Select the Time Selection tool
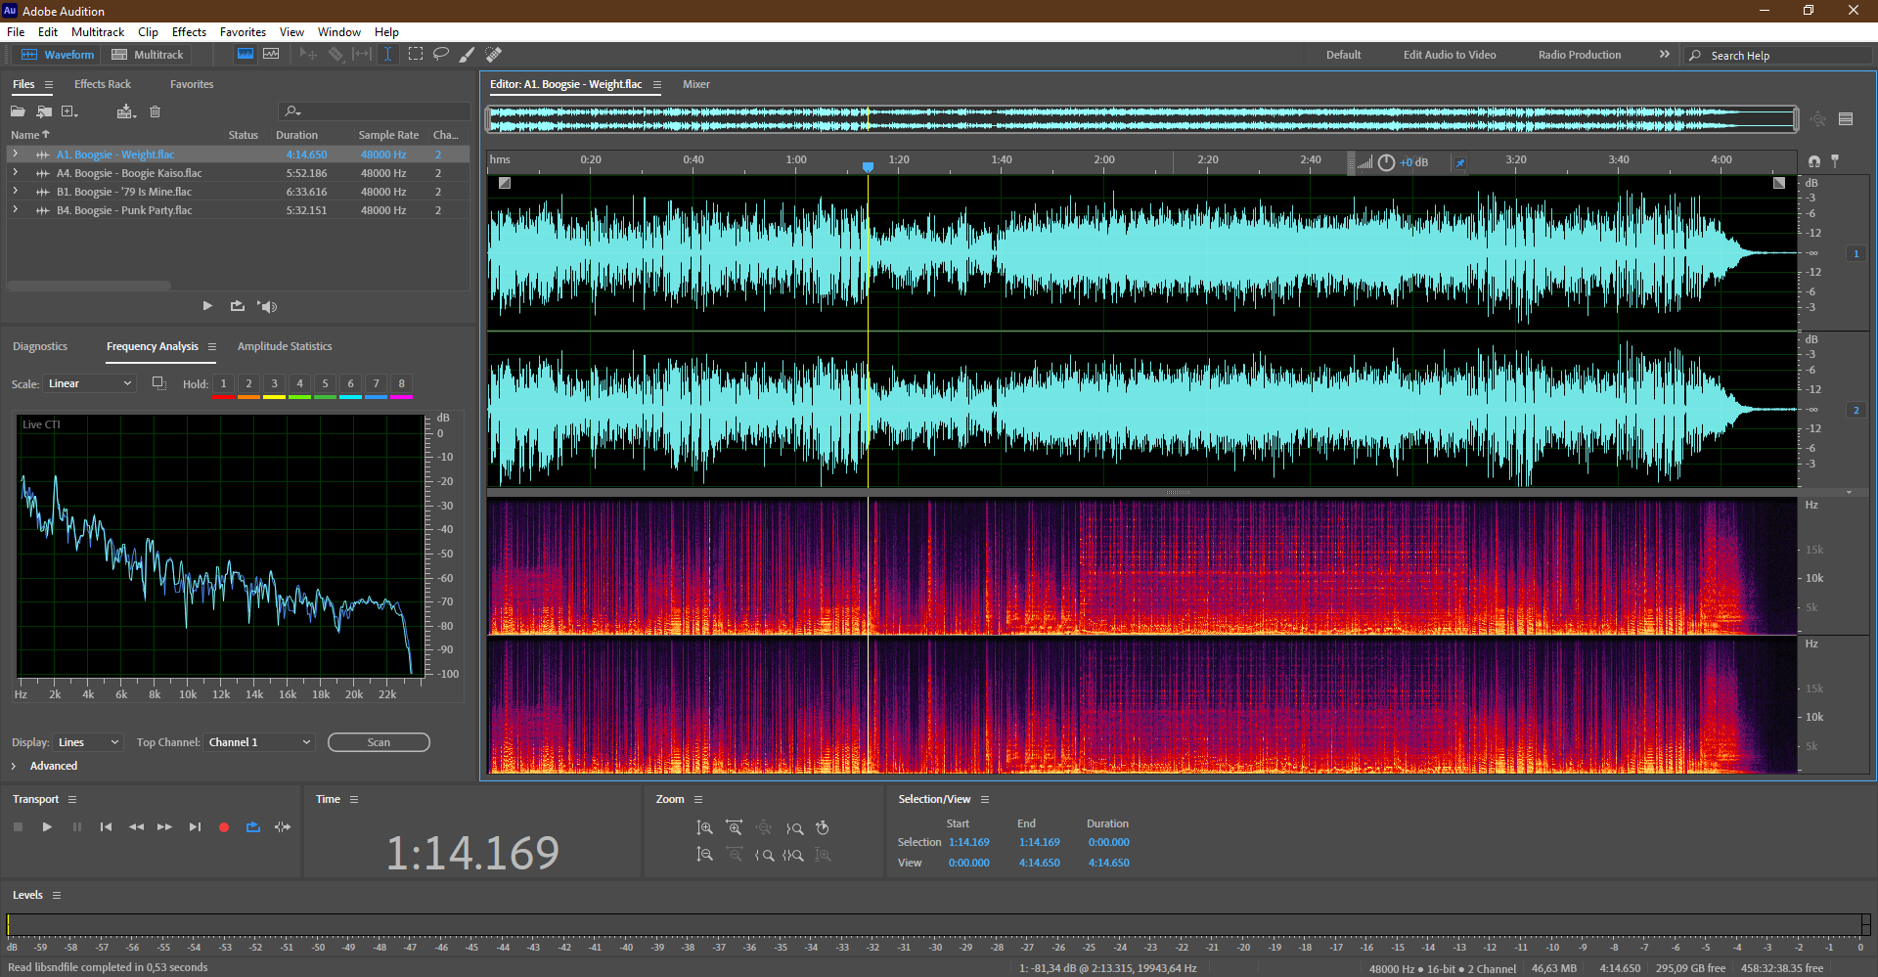 (387, 55)
